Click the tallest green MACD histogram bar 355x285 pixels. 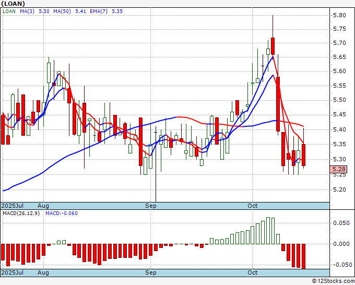[x=268, y=231]
